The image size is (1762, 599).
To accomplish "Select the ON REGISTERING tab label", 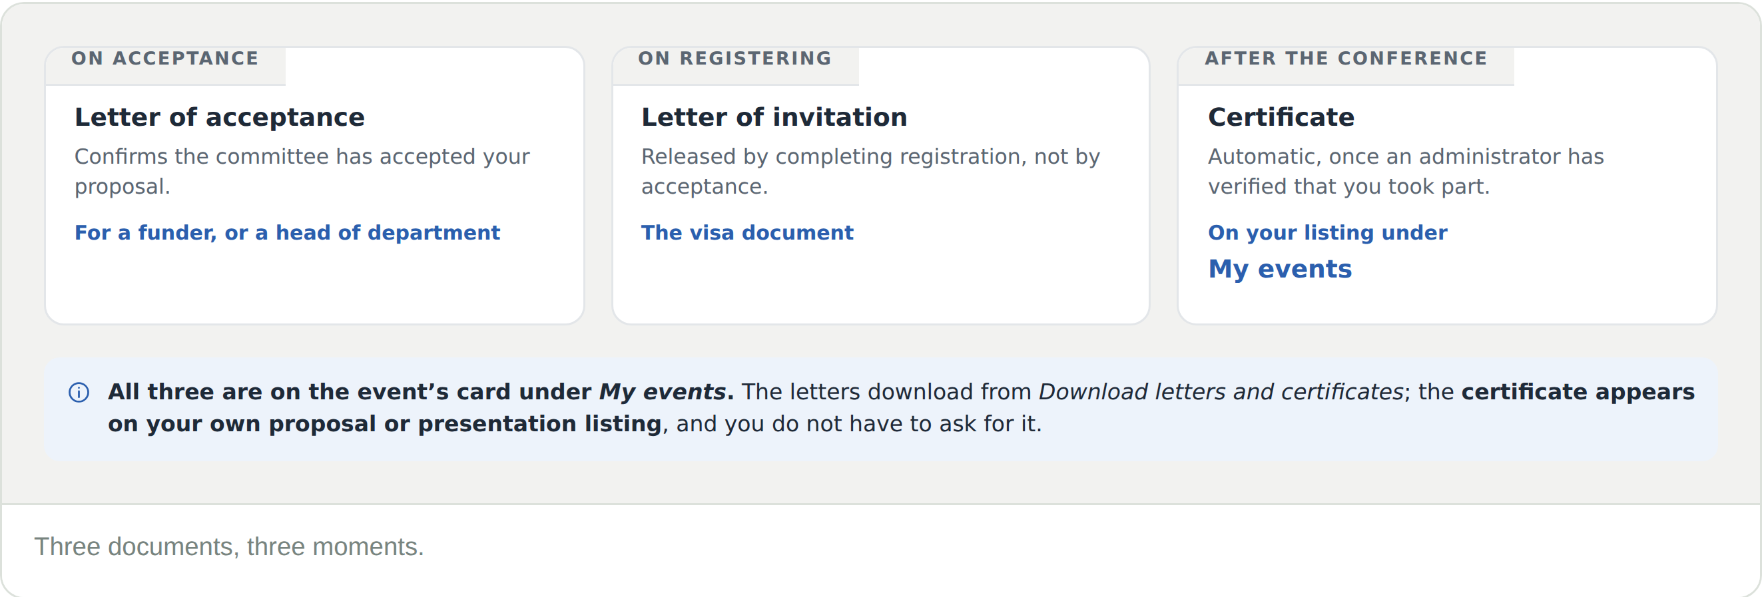I will (x=734, y=59).
